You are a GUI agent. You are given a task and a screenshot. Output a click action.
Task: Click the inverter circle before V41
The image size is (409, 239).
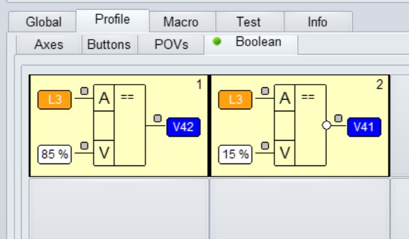(326, 126)
